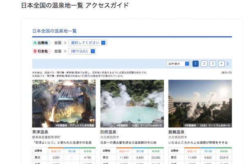Click the 6,490 flight fare for 別府温泉

pyautogui.click(x=140, y=157)
